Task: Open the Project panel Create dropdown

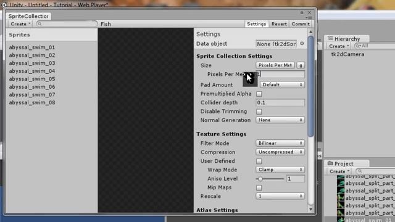Action: pos(339,171)
